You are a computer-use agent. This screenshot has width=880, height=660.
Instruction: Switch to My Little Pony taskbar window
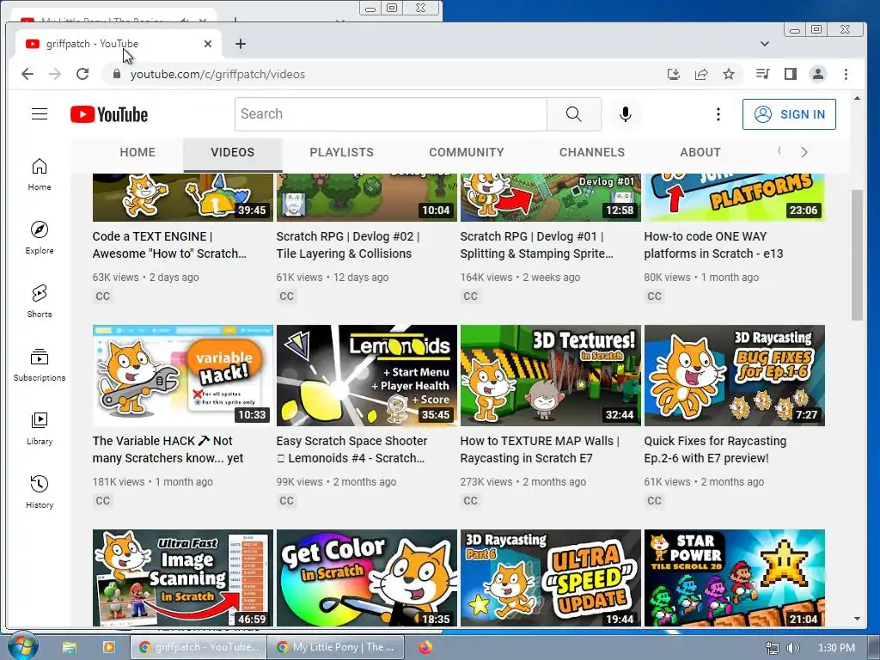point(338,647)
